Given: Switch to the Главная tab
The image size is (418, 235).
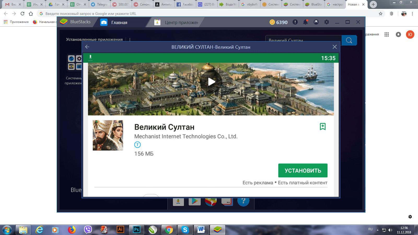Looking at the screenshot, I should pos(119,22).
